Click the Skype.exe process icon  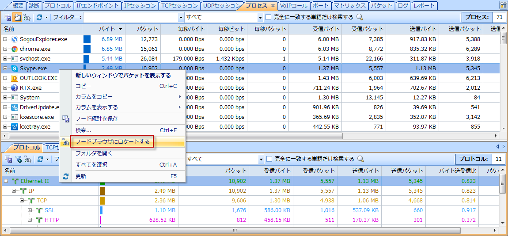tap(15, 69)
